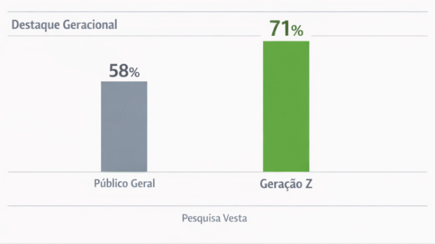Click the horizontal baseline between the two bars
Screen dimensions: 435x244
coord(204,172)
